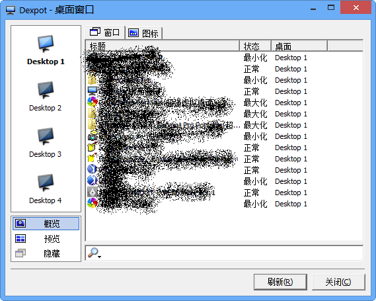Switch to Desktop 2 monitor icon
Viewport: 376px width, 301px height.
46,90
